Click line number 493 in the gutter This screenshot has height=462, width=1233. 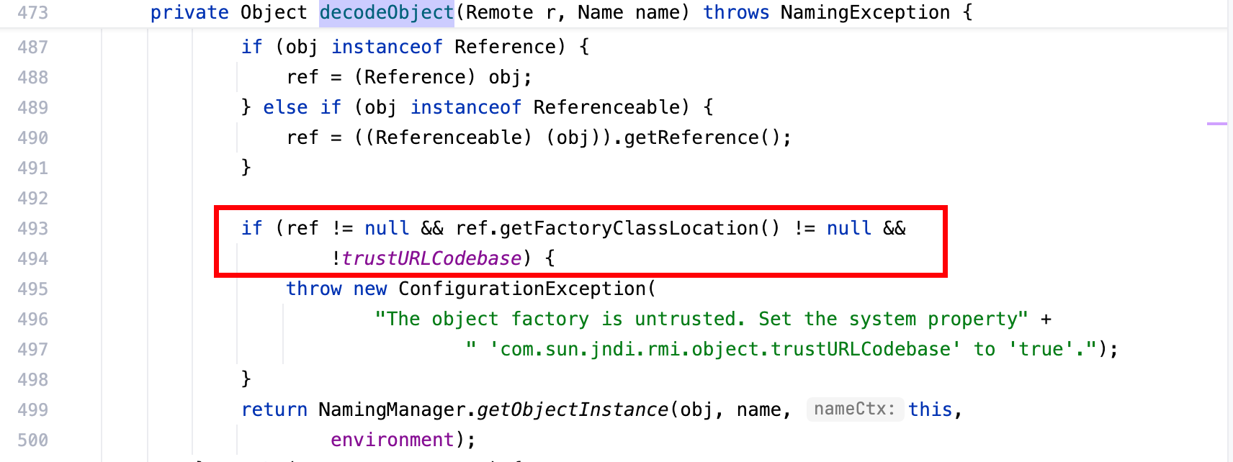tap(33, 228)
